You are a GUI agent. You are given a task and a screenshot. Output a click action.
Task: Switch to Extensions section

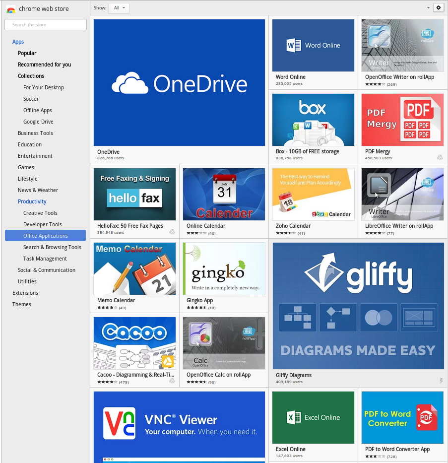click(25, 293)
